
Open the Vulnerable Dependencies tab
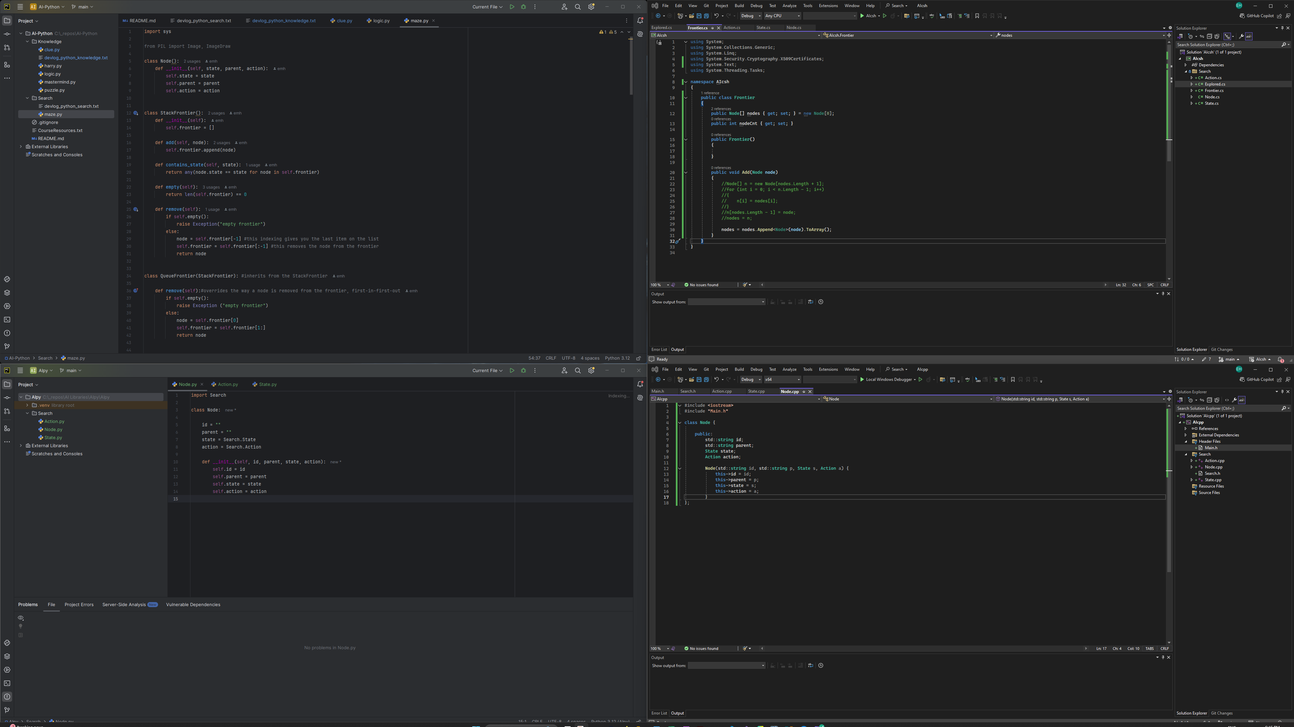click(x=192, y=604)
